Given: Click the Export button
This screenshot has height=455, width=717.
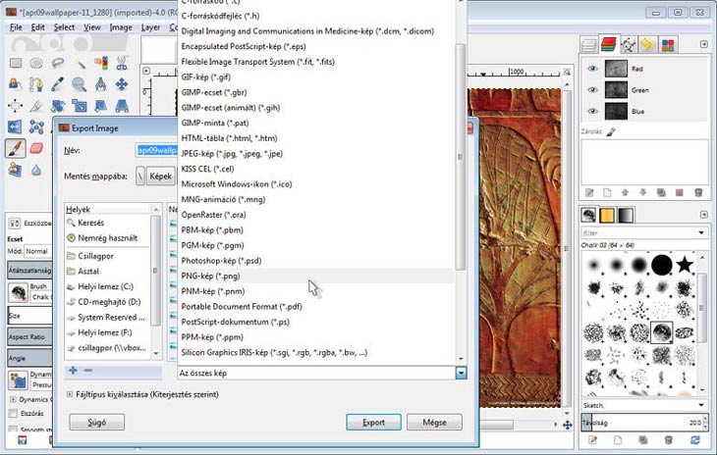Looking at the screenshot, I should coord(373,423).
